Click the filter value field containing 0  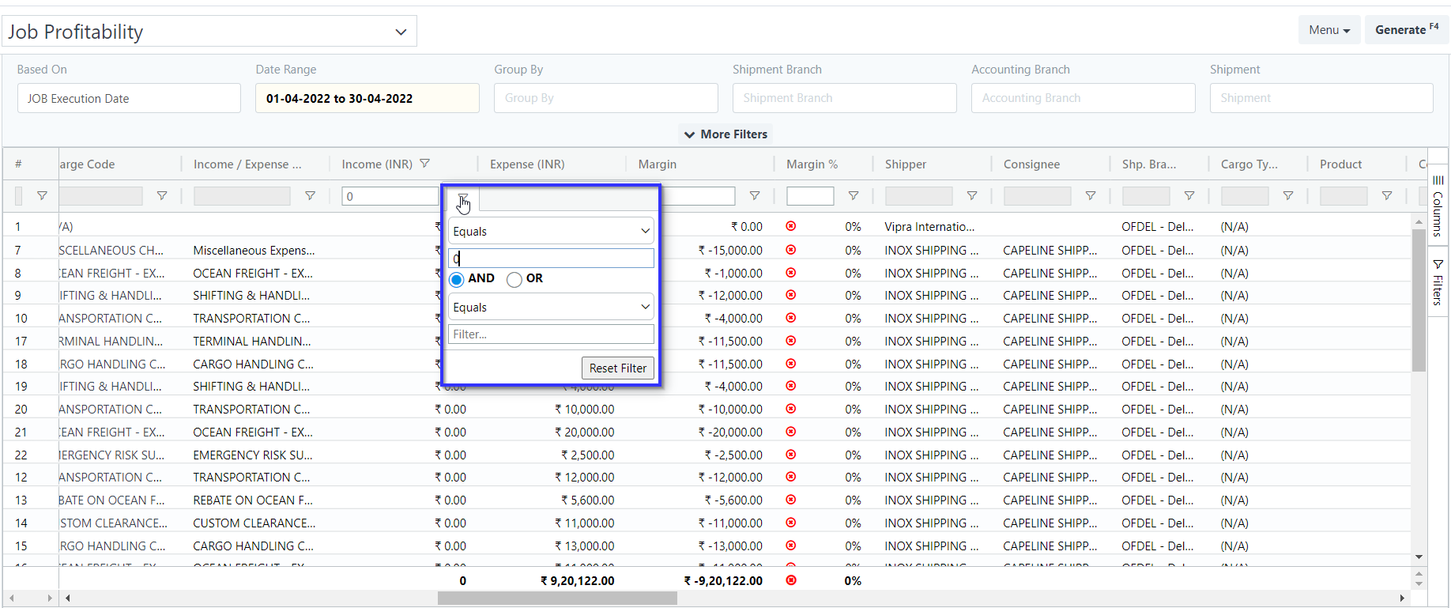[551, 259]
